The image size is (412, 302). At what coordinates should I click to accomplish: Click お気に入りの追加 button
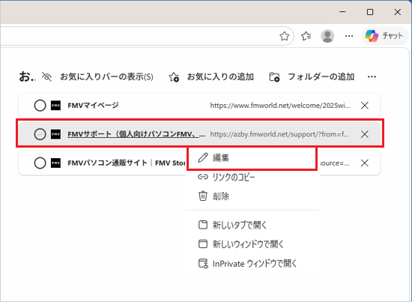pos(220,76)
